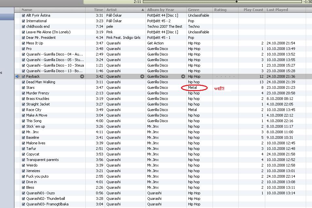The height and width of the screenshot is (208, 312).
Task: Uncheck the International track checkbox
Action: 23,21
